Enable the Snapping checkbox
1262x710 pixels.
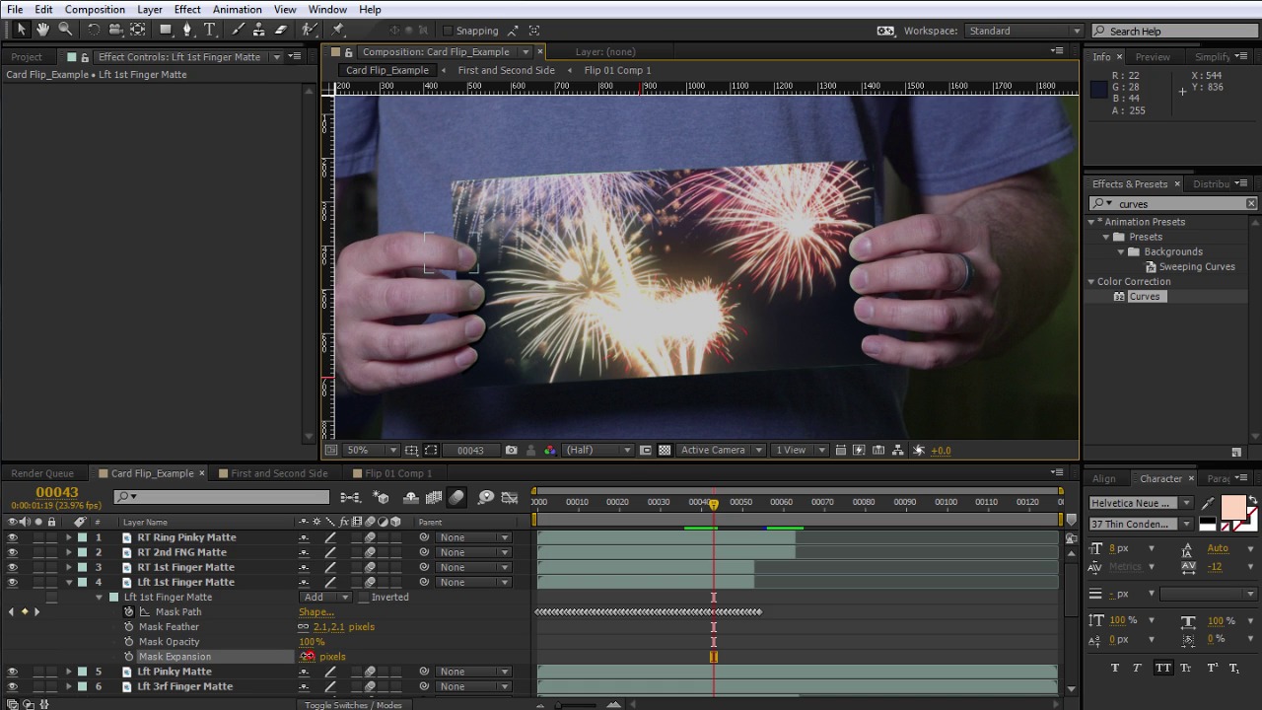447,31
